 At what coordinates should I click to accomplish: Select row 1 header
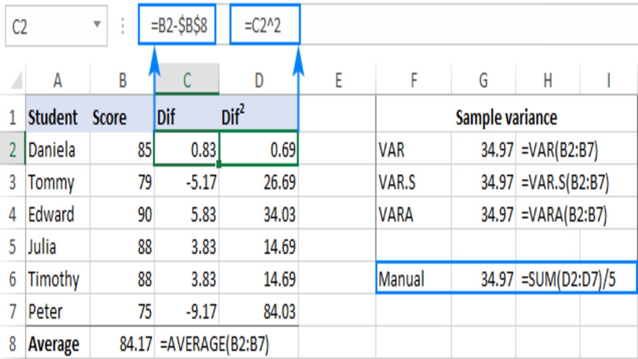[13, 117]
